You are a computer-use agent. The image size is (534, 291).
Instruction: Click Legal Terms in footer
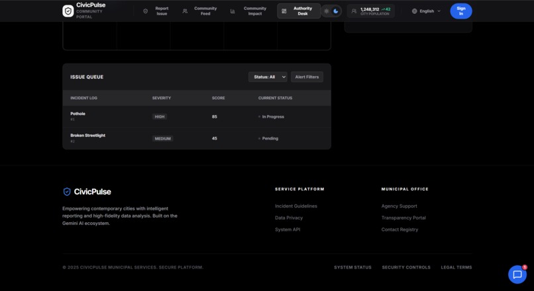coord(456,267)
